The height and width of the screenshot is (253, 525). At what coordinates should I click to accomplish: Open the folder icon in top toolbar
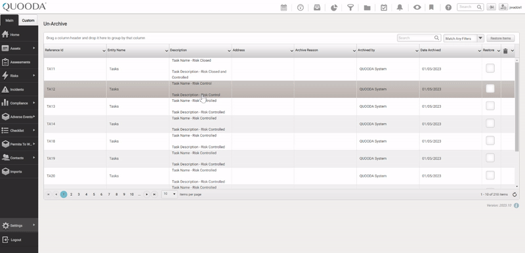pos(367,7)
